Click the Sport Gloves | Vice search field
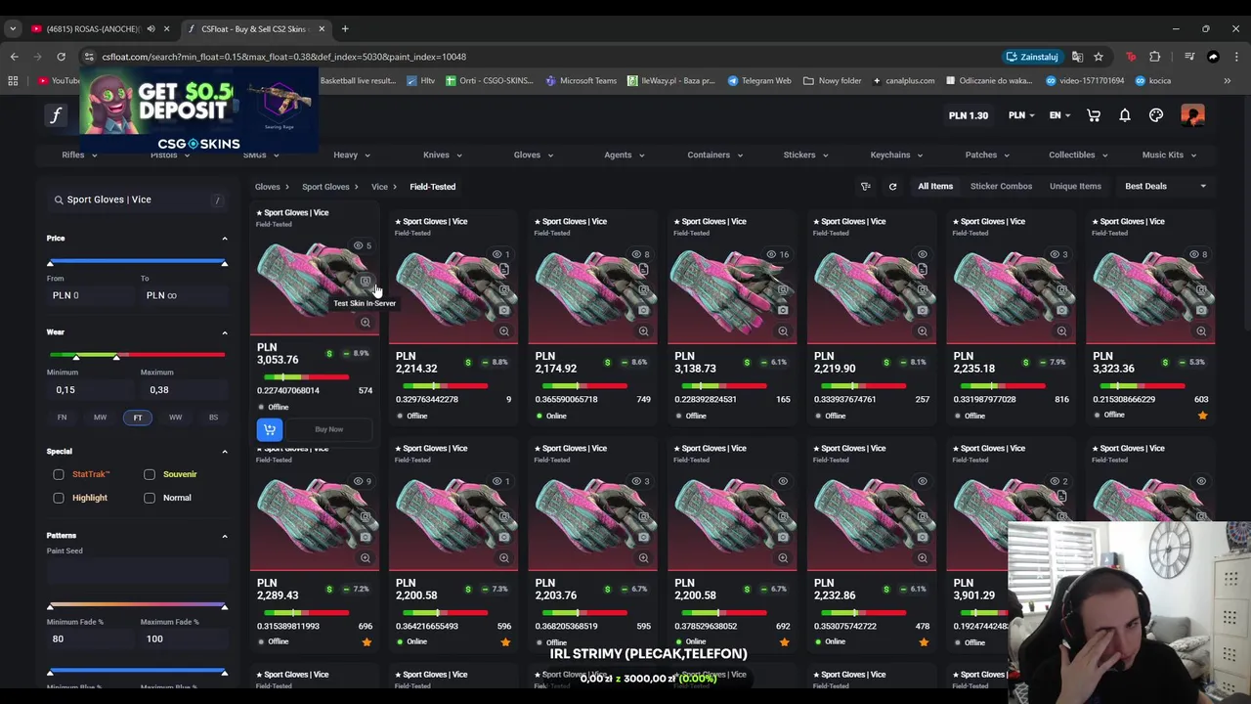The width and height of the screenshot is (1251, 704). [137, 199]
